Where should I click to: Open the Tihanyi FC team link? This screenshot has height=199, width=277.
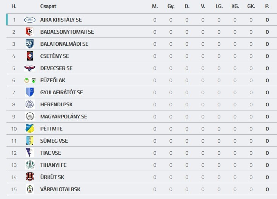tap(53, 165)
